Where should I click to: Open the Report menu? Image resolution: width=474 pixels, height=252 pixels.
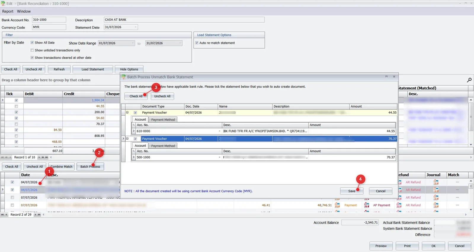(8, 11)
